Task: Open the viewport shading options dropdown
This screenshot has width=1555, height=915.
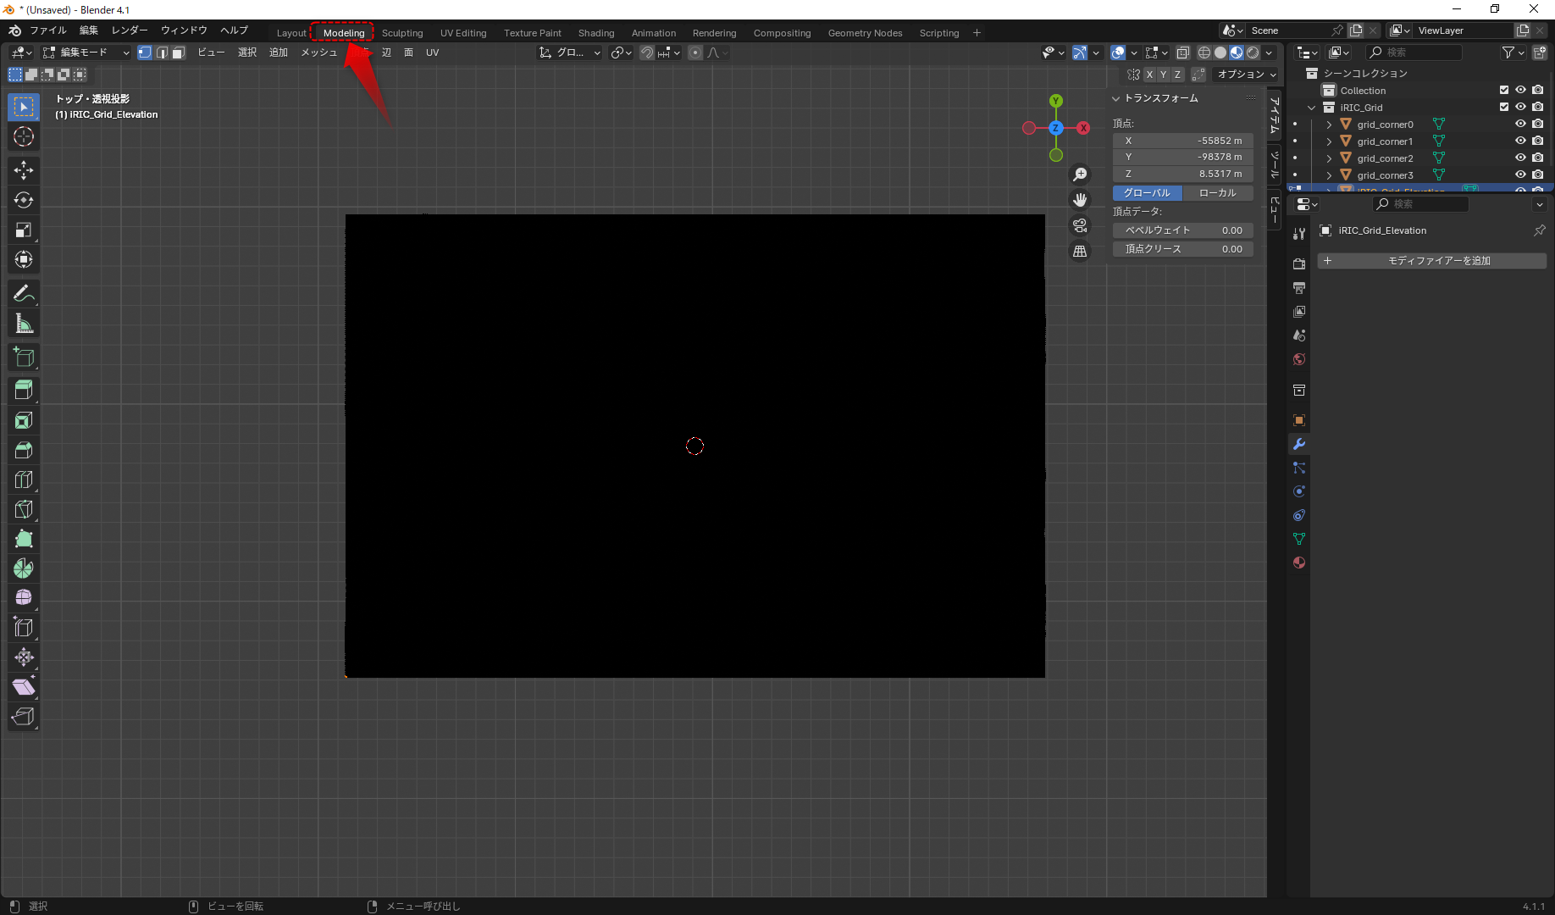Action: click(1269, 53)
